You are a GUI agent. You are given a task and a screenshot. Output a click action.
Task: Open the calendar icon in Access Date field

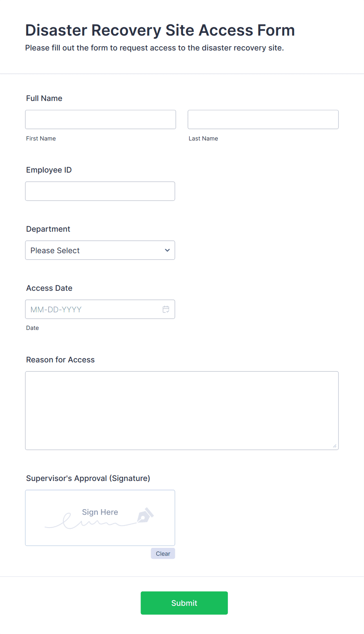tap(166, 309)
